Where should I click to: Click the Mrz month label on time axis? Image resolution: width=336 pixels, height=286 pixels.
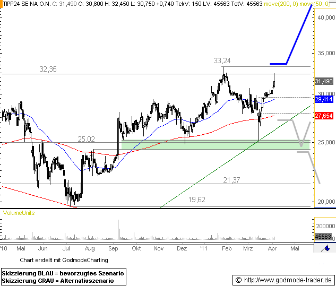[248, 248]
